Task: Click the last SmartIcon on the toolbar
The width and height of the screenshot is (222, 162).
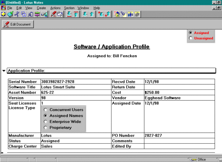Action: click(x=137, y=14)
